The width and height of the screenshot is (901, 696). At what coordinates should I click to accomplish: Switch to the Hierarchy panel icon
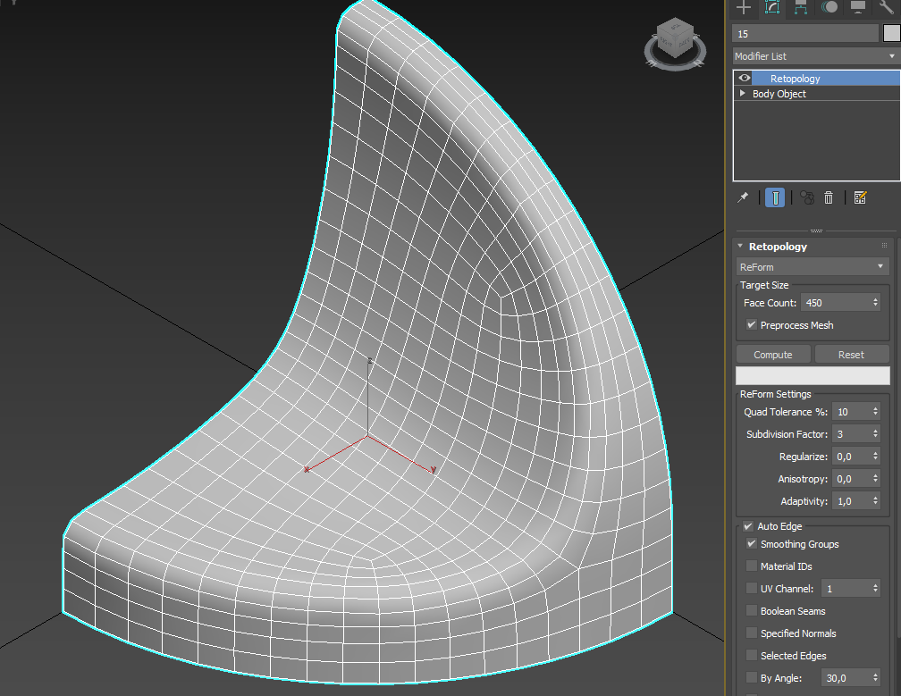(x=801, y=7)
